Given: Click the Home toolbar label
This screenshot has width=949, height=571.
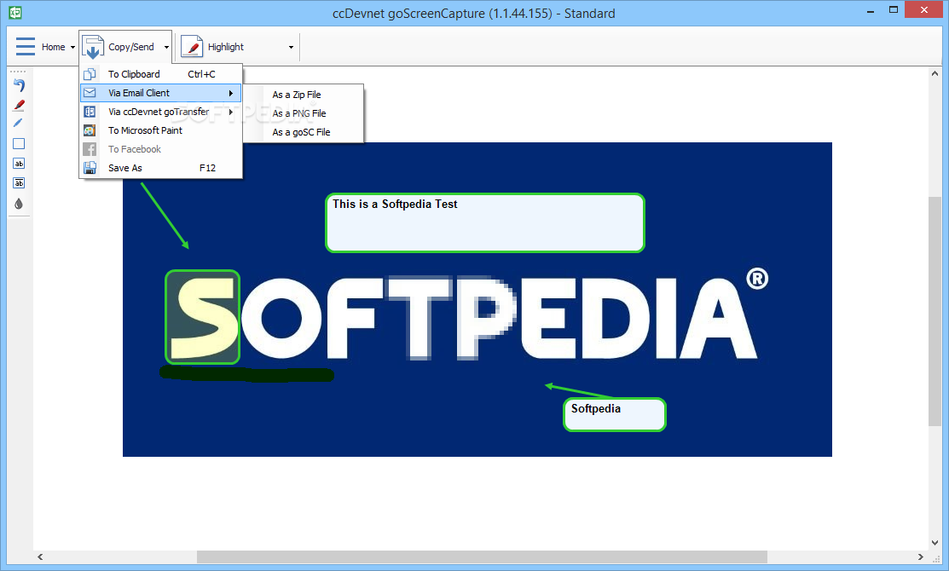Looking at the screenshot, I should click(53, 47).
